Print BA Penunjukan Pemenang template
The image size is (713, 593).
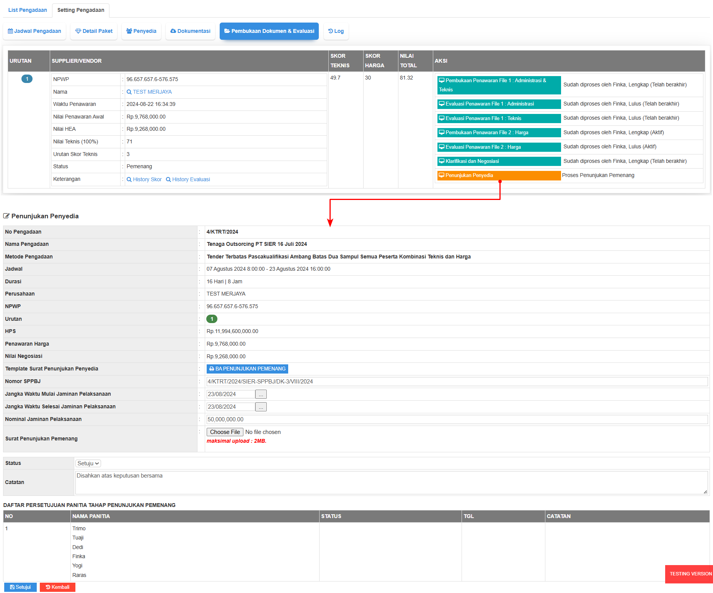click(x=247, y=369)
